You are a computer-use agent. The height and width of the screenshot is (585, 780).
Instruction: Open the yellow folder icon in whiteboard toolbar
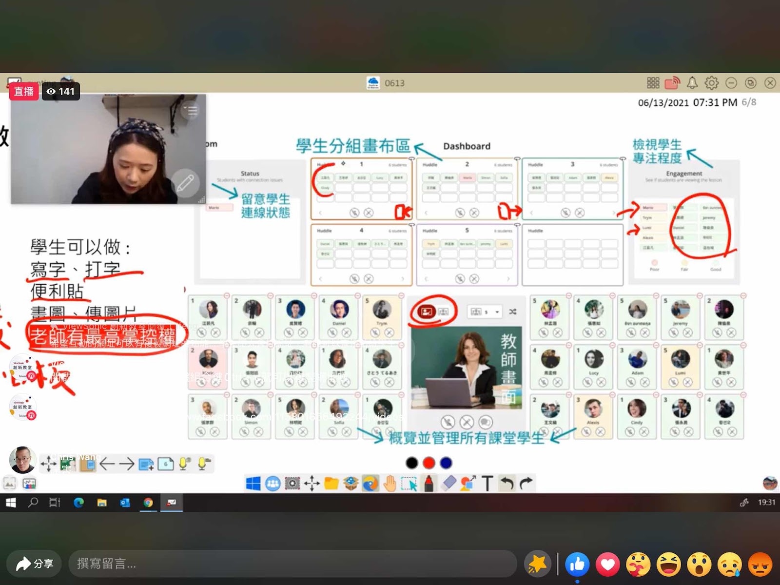point(331,483)
